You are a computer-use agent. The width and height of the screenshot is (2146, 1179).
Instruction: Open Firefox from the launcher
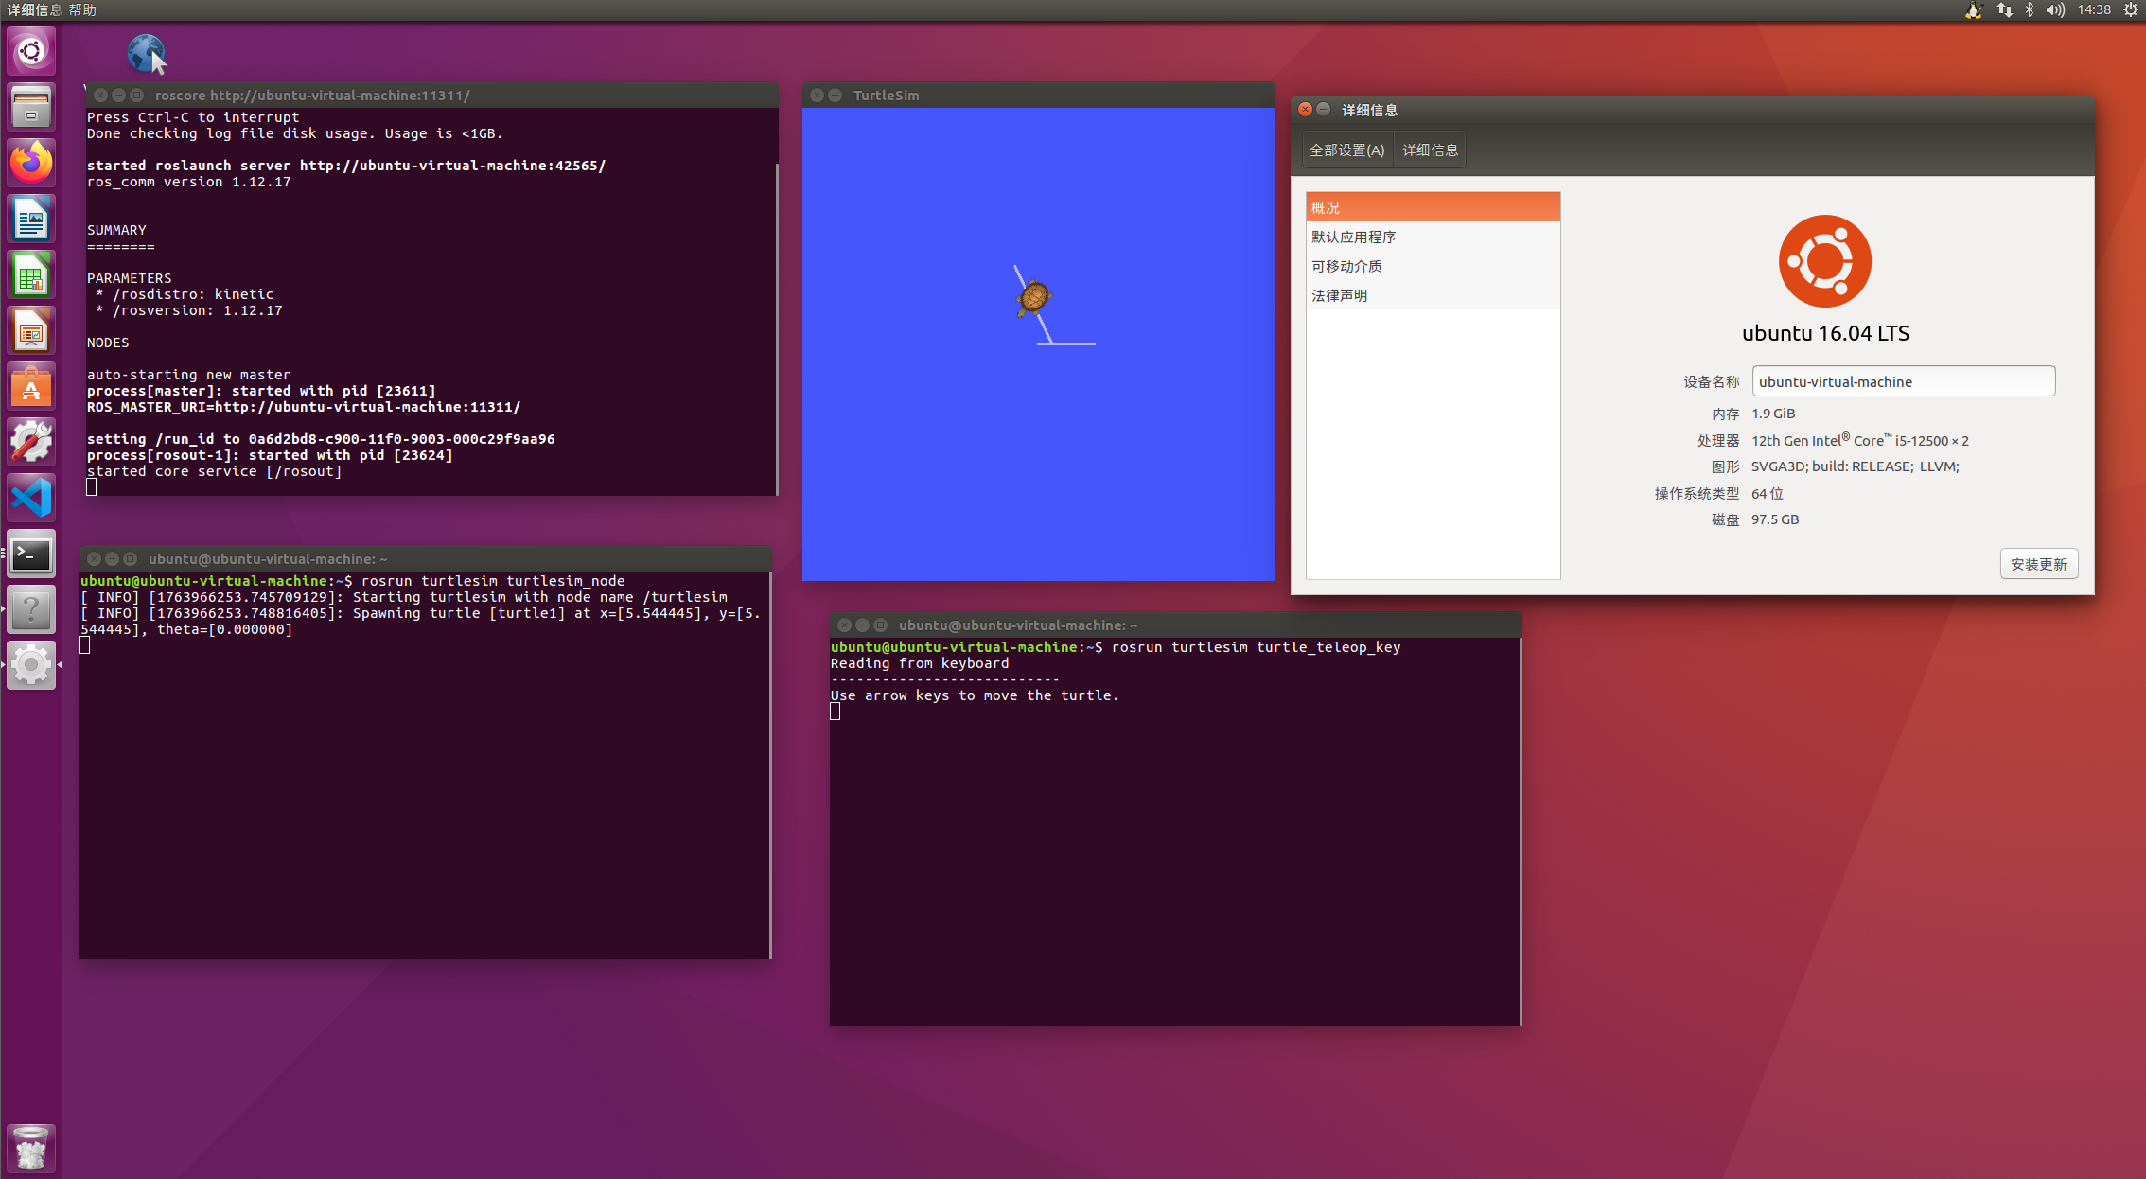pyautogui.click(x=31, y=163)
